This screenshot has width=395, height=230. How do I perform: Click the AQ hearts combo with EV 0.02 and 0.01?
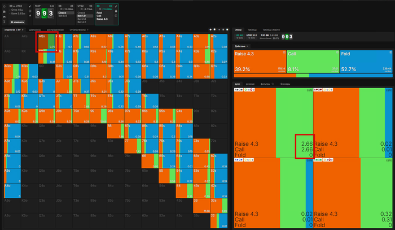[x=353, y=123]
